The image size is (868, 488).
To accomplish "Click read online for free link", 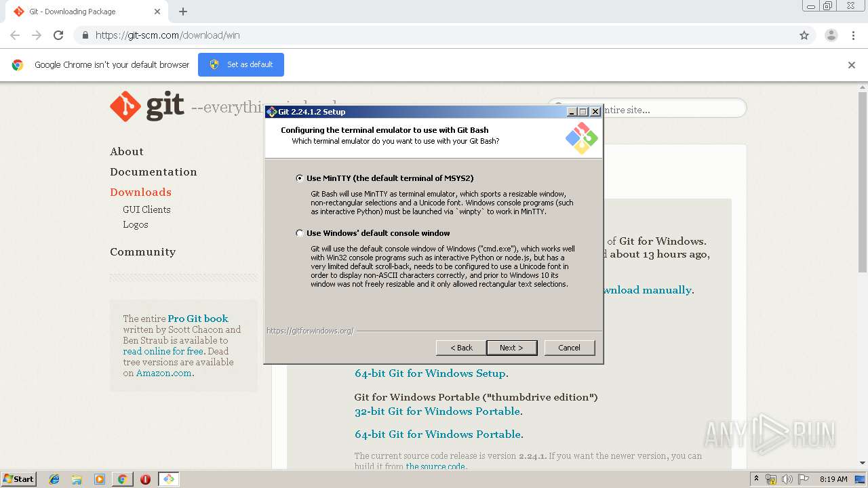I will click(x=163, y=351).
